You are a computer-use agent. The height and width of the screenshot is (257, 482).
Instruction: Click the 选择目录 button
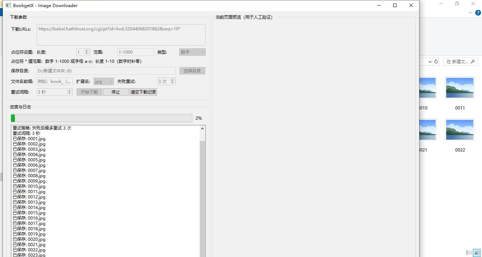(192, 71)
